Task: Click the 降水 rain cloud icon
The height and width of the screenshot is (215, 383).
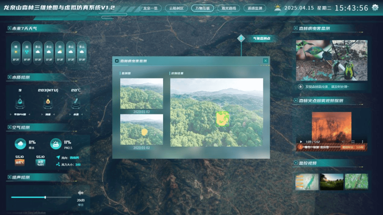Action: click(20, 144)
